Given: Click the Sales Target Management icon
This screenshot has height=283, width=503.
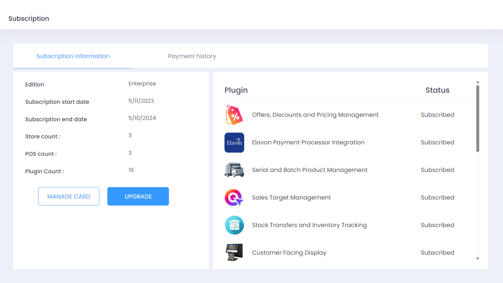Looking at the screenshot, I should pyautogui.click(x=234, y=197).
